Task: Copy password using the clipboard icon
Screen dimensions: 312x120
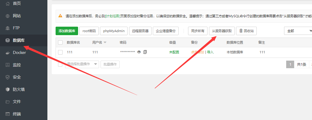Action: pos(145,52)
